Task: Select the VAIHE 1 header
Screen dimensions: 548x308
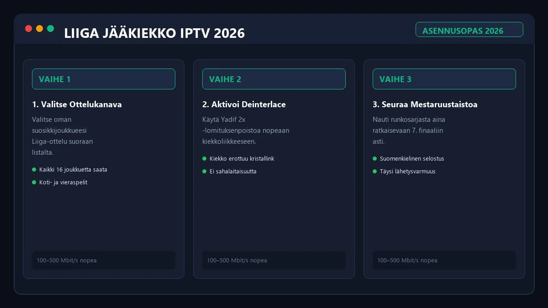Action: pyautogui.click(x=104, y=79)
